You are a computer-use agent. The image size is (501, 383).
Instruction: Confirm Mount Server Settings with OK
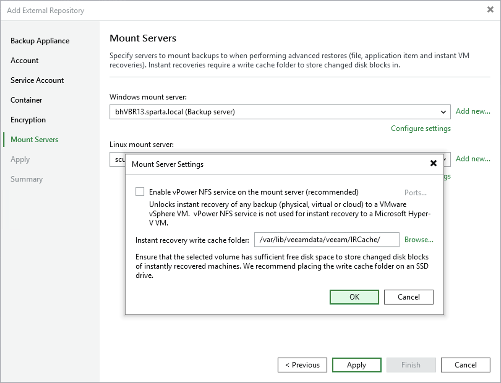click(354, 297)
